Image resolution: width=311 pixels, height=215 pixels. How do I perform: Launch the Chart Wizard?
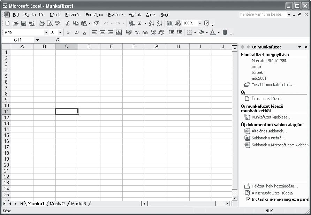pos(169,23)
